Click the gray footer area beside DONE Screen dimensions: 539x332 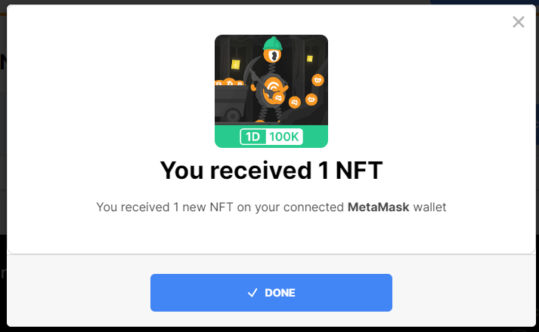coord(463,292)
